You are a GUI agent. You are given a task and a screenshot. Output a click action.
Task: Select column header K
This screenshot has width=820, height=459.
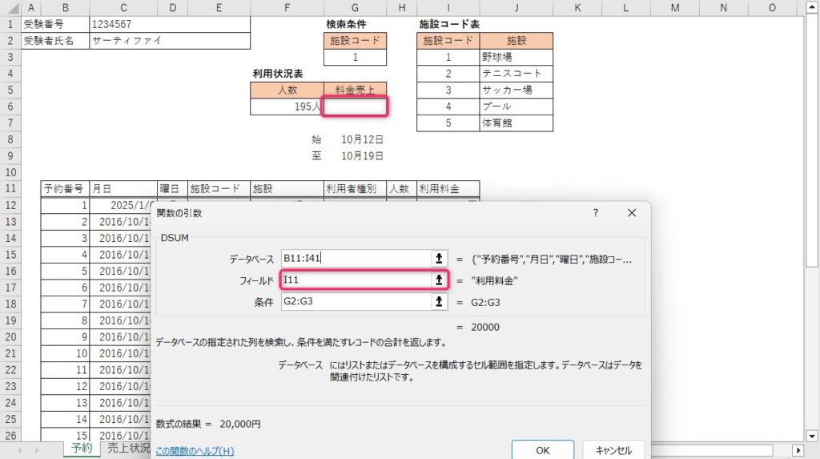point(577,7)
